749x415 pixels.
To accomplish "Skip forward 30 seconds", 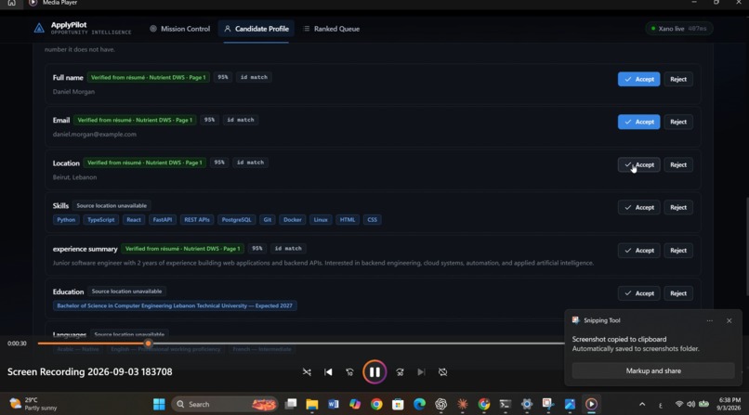I will [400, 372].
